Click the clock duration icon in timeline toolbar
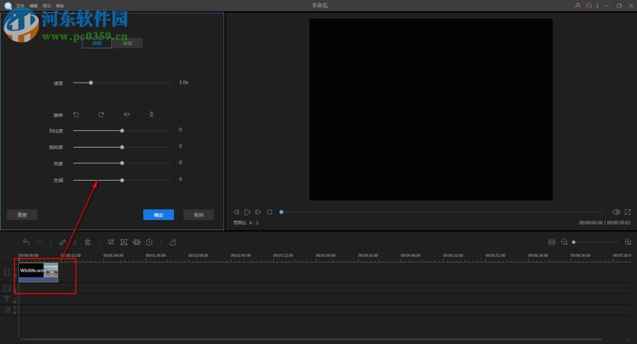637x344 pixels. pos(149,242)
